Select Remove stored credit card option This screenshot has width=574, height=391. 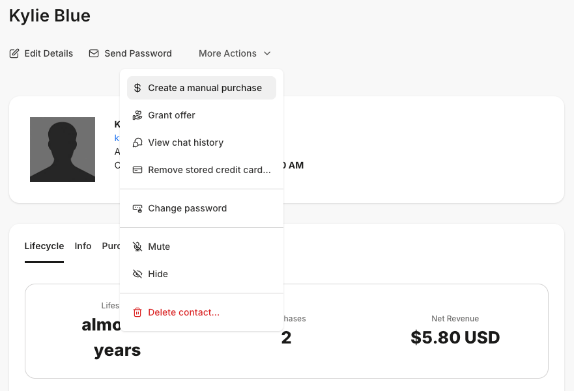pos(201,170)
